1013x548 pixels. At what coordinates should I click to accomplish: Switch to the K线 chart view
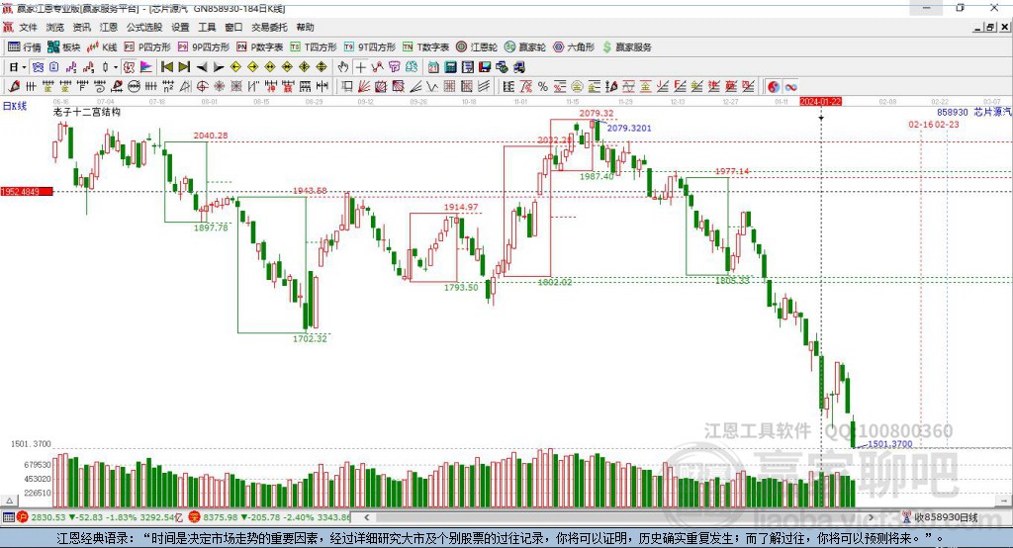coord(102,47)
